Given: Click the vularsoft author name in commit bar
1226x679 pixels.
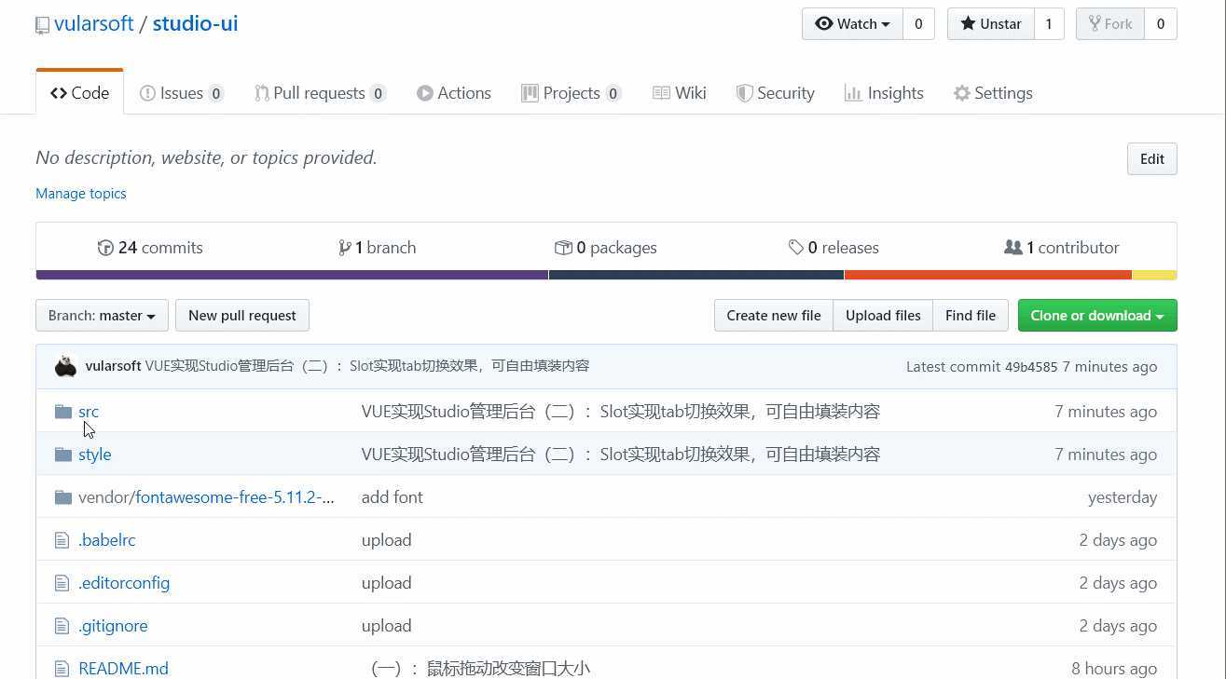Looking at the screenshot, I should (x=113, y=366).
